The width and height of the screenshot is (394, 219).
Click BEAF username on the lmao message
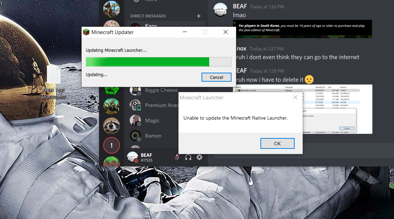tap(240, 6)
